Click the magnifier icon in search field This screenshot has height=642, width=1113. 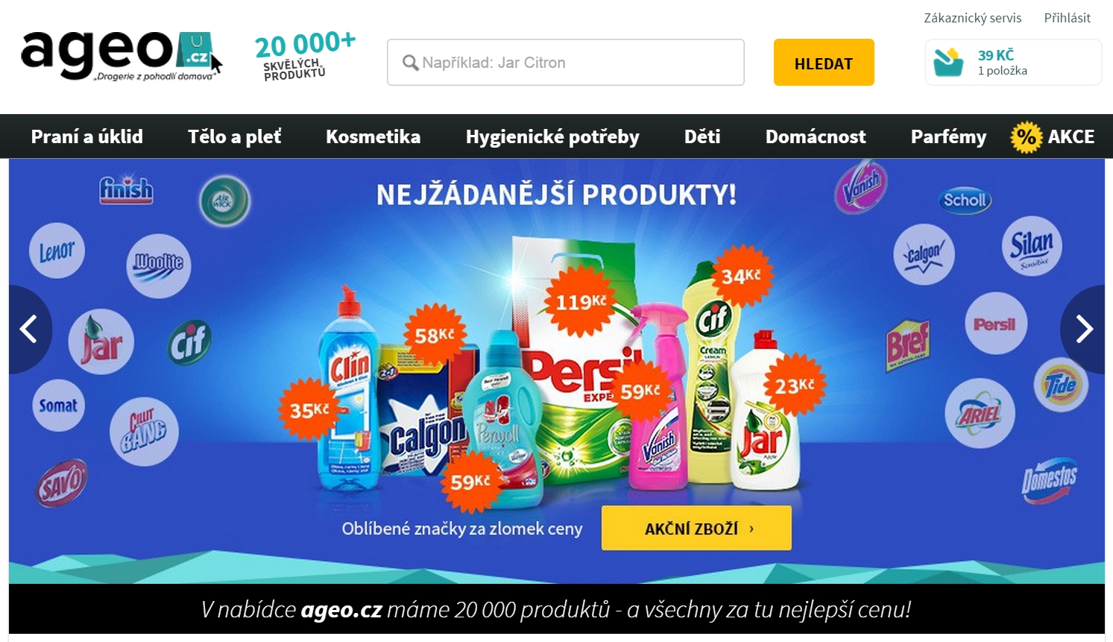410,63
